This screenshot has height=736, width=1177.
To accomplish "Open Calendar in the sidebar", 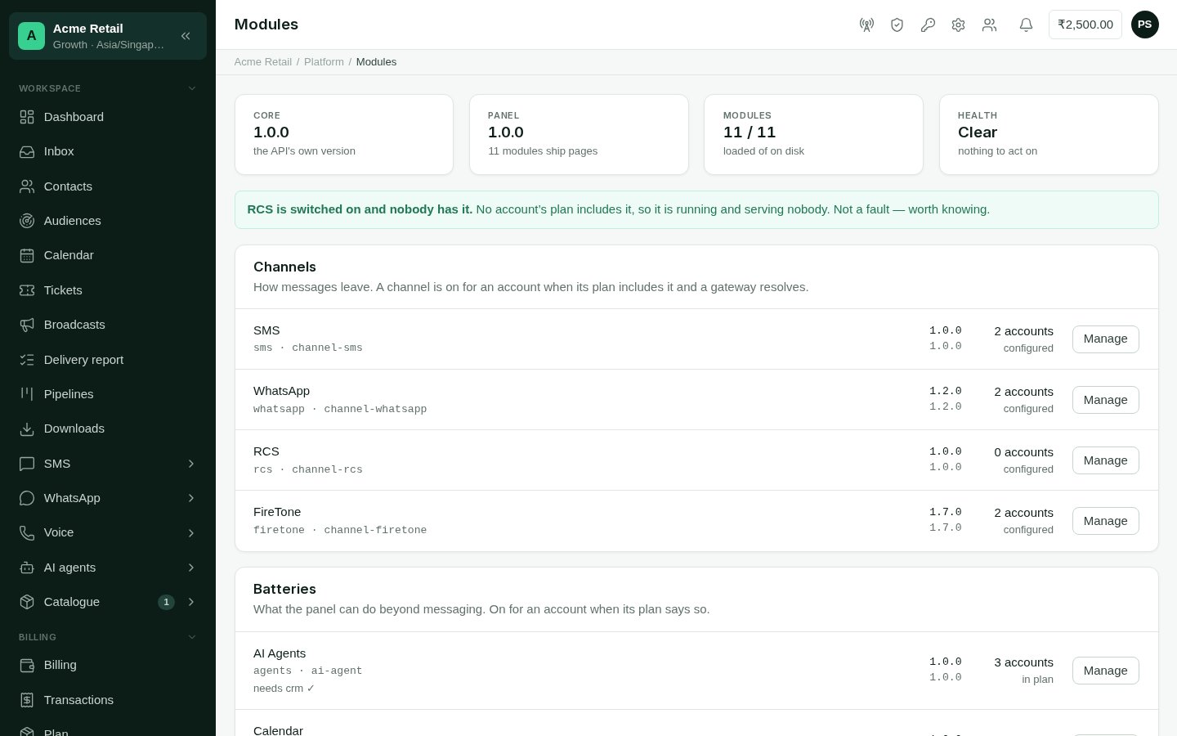I will click(x=108, y=255).
